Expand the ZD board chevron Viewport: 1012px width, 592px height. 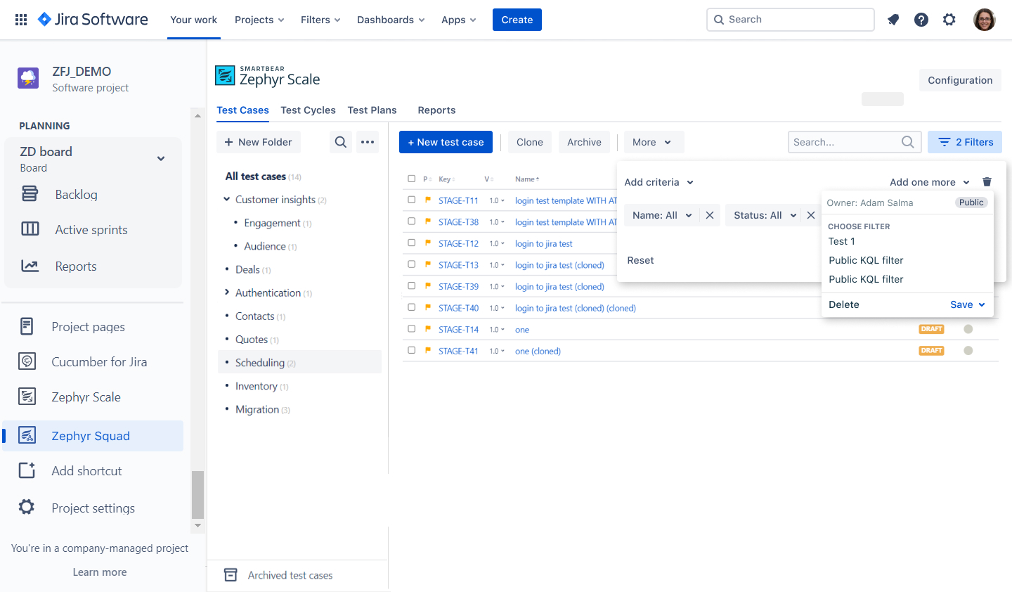pos(161,159)
